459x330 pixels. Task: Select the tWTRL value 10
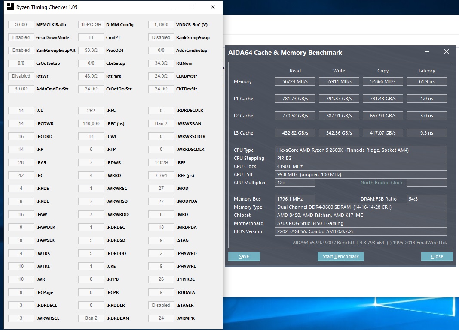coord(21,266)
